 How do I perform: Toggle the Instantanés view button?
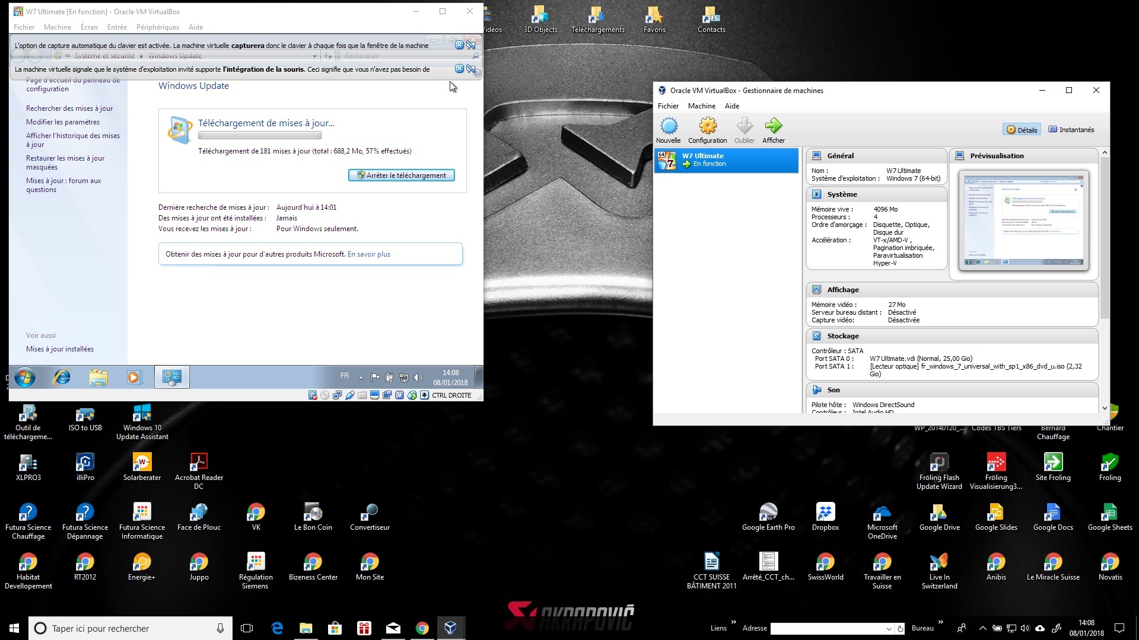point(1071,130)
